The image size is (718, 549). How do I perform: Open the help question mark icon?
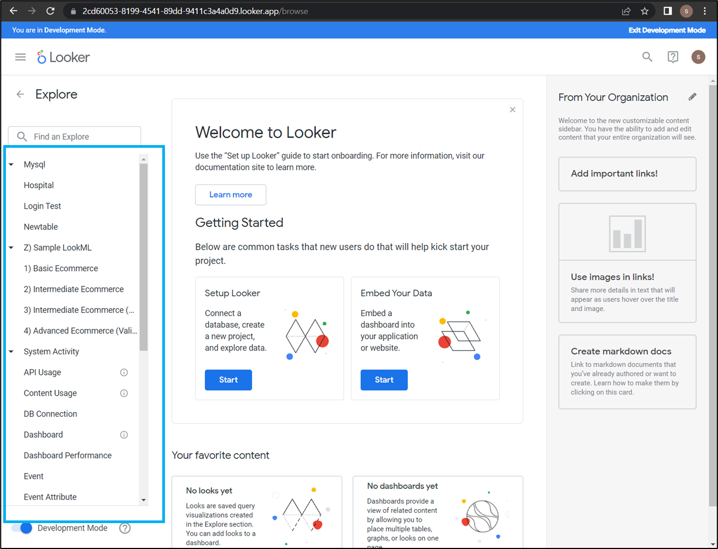click(673, 57)
